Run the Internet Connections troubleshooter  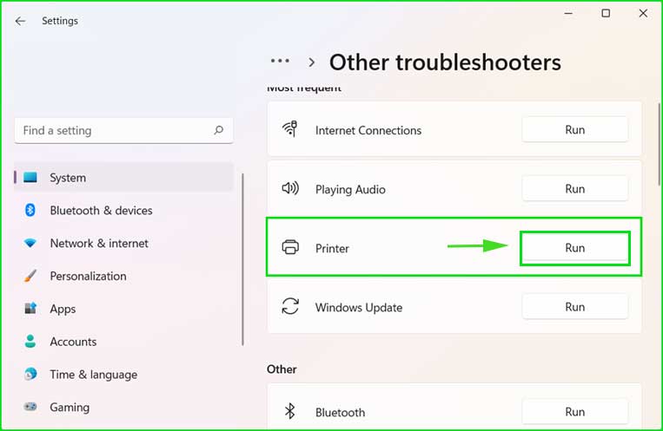[575, 129]
